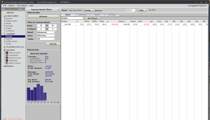The width and height of the screenshot is (210, 120).
Task: Click the minimum # Players field
Action: pos(41,29)
